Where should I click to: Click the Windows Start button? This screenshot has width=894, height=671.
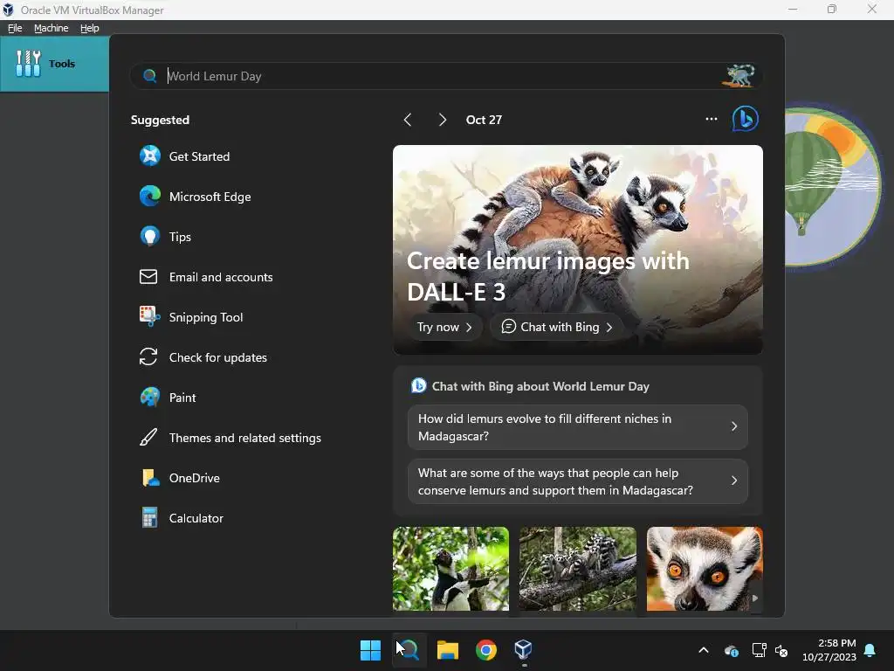[370, 650]
